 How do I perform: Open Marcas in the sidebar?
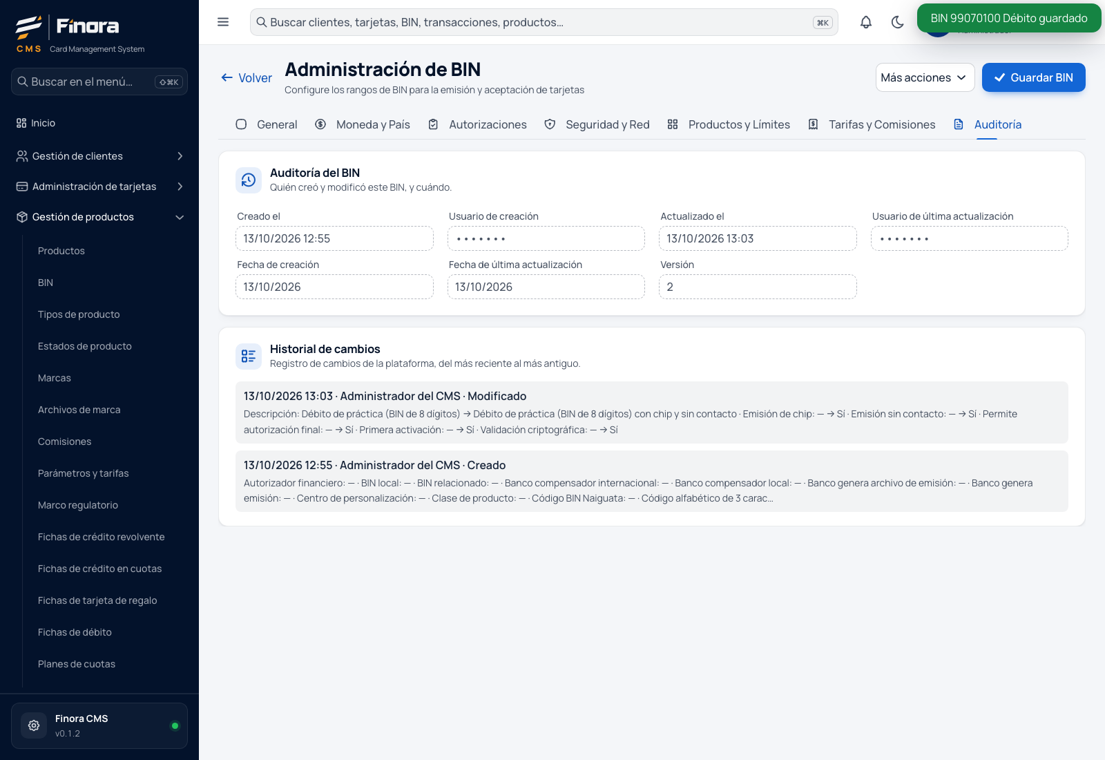click(x=55, y=378)
